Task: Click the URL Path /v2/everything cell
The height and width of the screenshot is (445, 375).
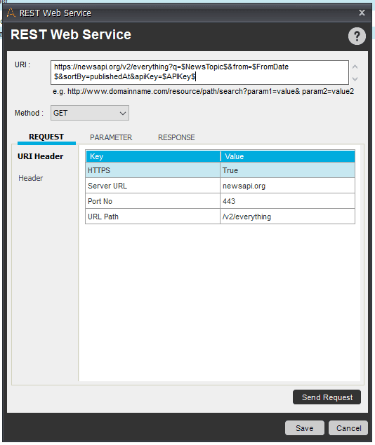Action: click(287, 217)
